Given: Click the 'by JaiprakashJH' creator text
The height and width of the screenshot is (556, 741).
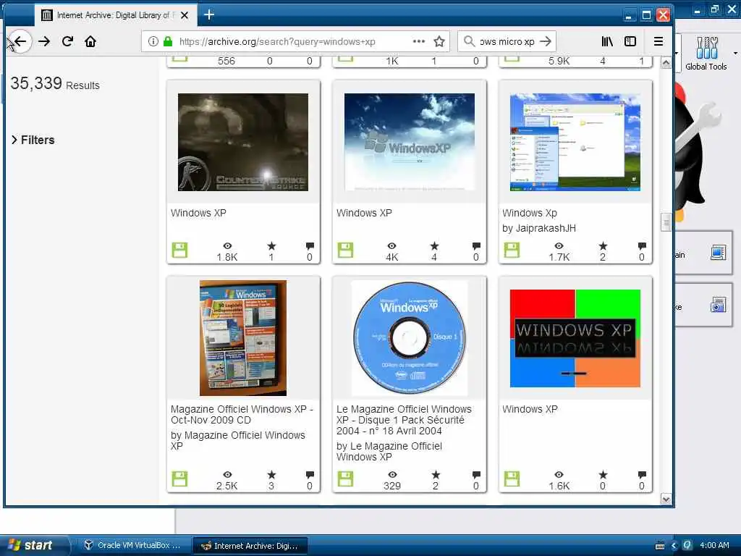Looking at the screenshot, I should coord(538,228).
